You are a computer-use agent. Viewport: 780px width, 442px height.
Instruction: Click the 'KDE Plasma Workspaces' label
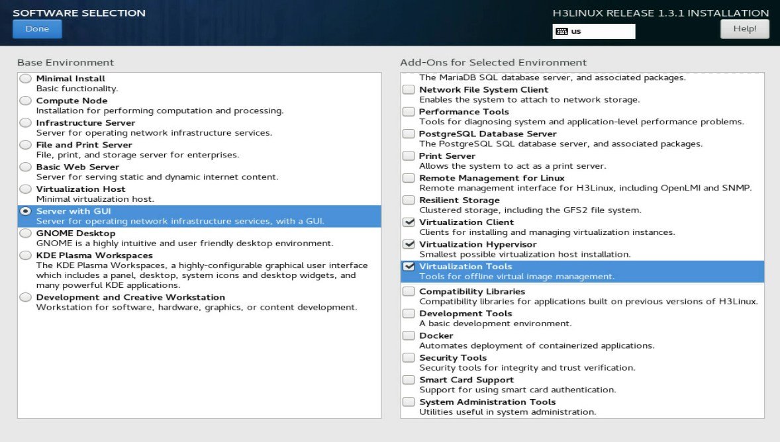(95, 255)
